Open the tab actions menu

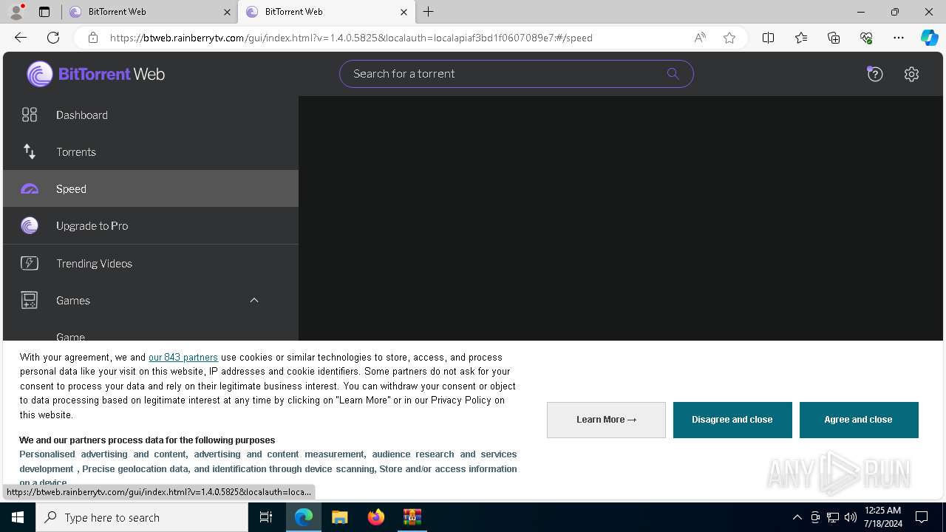(44, 12)
